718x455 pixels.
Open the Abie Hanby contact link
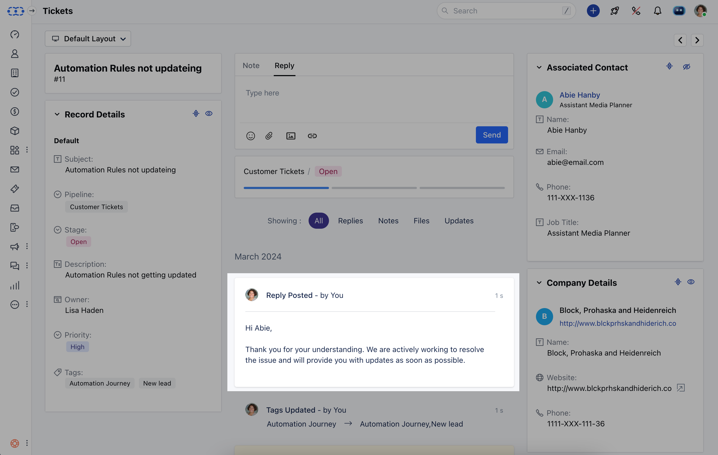pyautogui.click(x=579, y=95)
